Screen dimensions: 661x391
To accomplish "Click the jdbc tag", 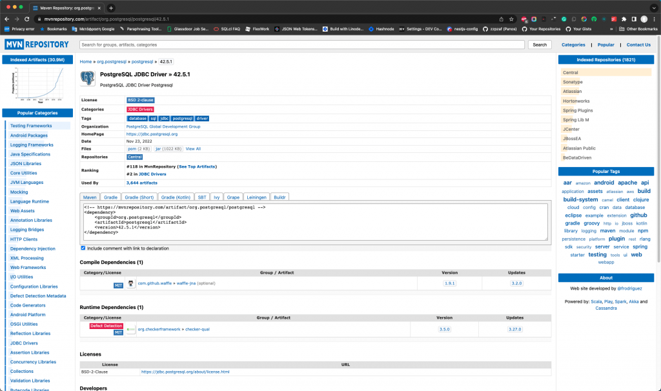I will point(164,118).
